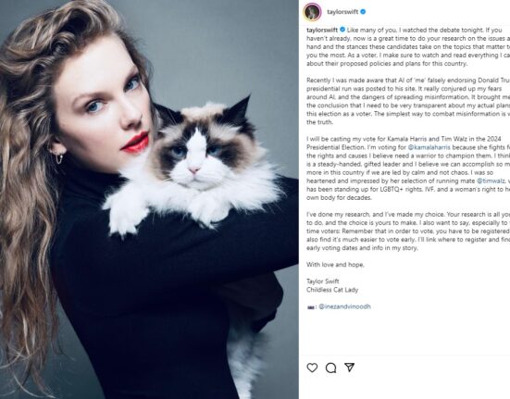Screen dimensions: 510x399
Task: Click the verified badge inside the caption
Action: click(342, 30)
